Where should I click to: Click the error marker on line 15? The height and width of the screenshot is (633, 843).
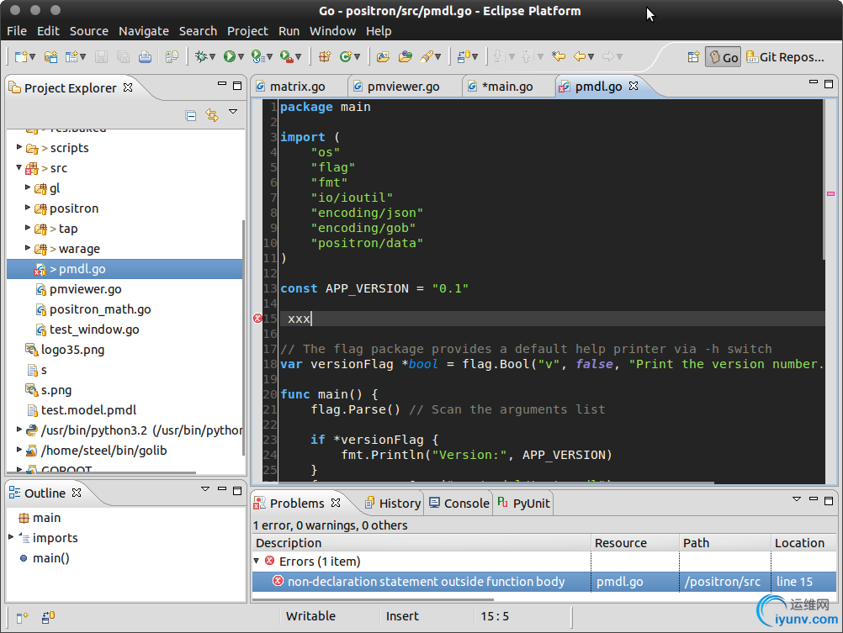[257, 319]
